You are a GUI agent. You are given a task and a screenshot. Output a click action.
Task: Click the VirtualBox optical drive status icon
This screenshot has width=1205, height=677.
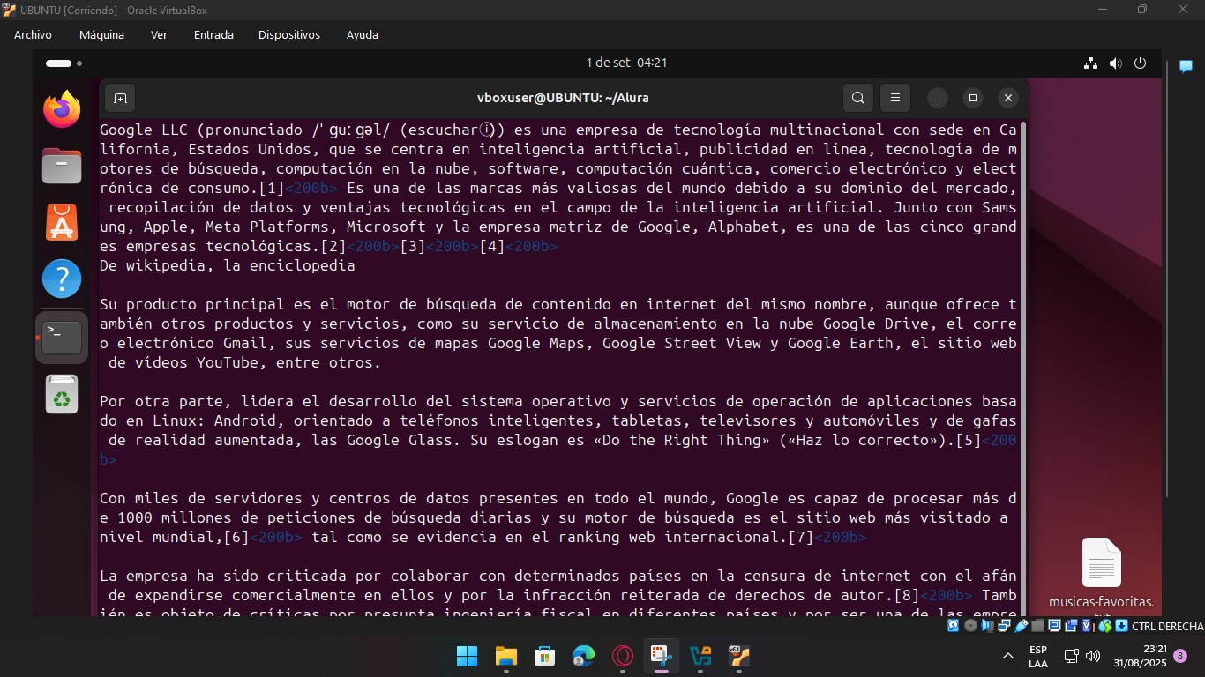970,626
